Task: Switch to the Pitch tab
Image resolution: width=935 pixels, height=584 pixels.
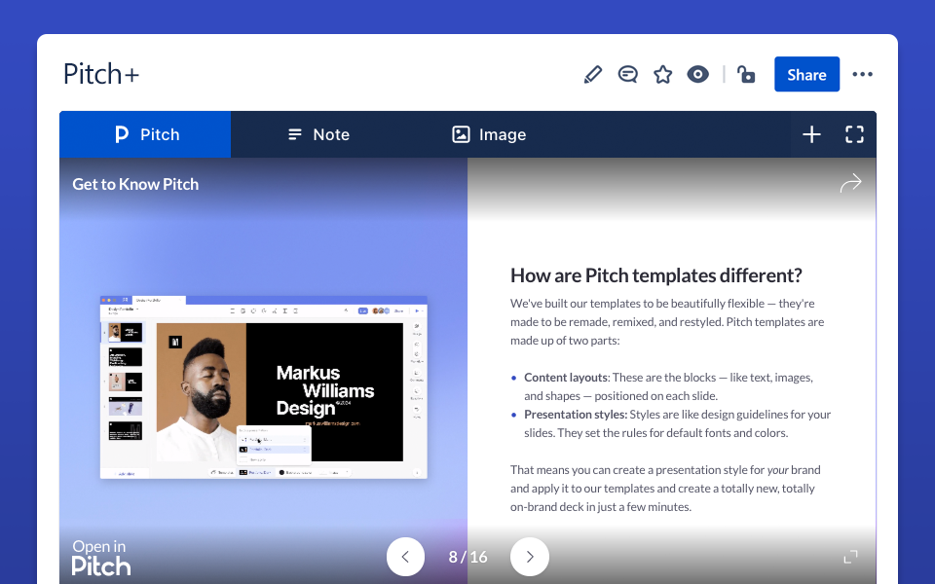Action: pyautogui.click(x=145, y=134)
